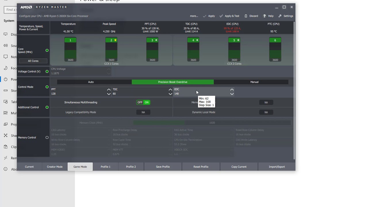Open the Current profile tab
Screen dimensions: 368x207
[29, 167]
